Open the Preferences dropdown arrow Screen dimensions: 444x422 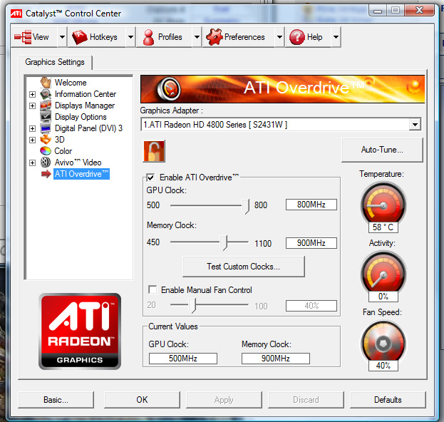coord(279,37)
